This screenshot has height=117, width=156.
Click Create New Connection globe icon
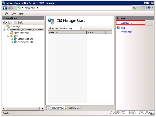tap(4, 22)
